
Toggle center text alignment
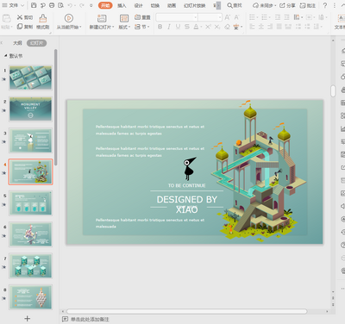pos(261,27)
